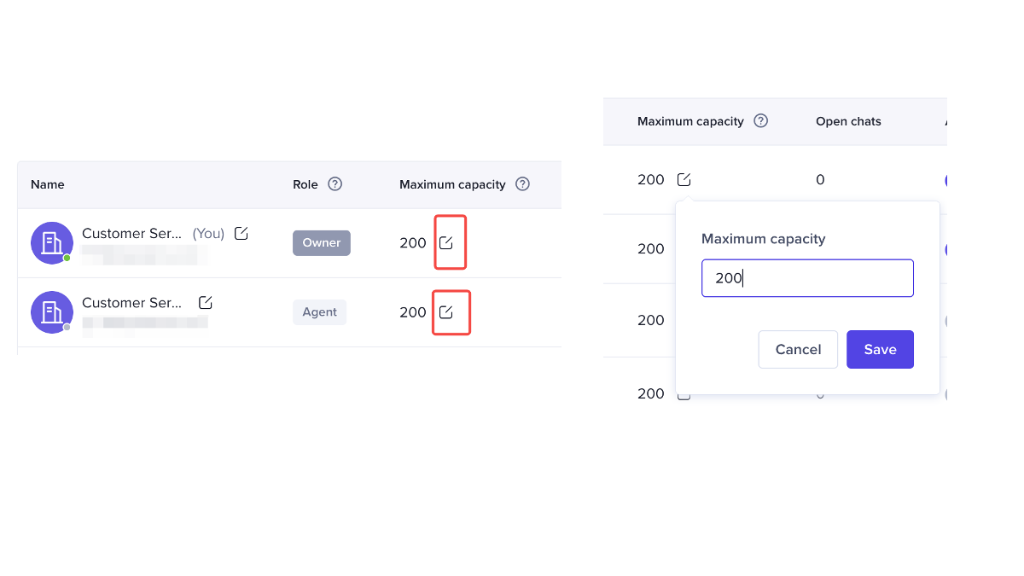Edit the Agent row's customer service name
Image resolution: width=1024 pixels, height=576 pixels.
[206, 303]
